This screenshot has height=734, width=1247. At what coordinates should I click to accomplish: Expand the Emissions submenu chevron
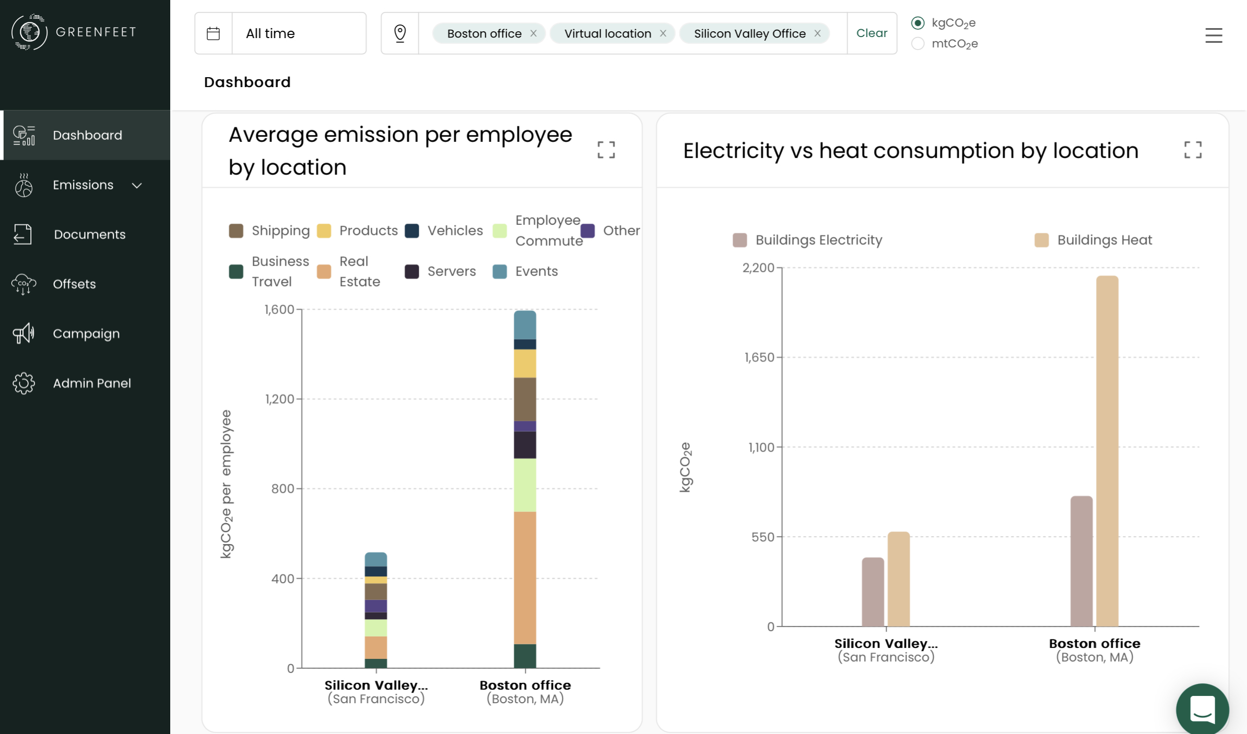pos(137,185)
